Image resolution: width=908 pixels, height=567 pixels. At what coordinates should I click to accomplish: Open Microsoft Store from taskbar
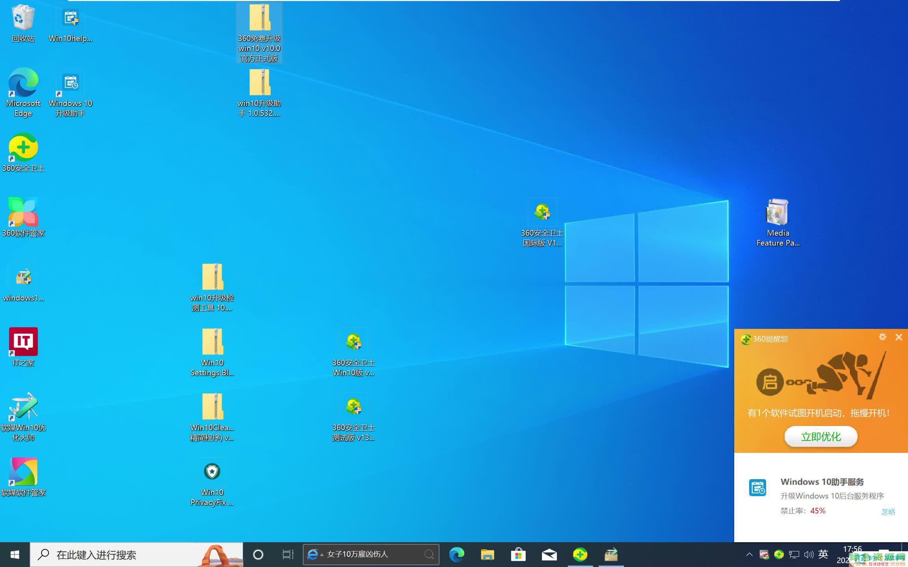click(518, 554)
